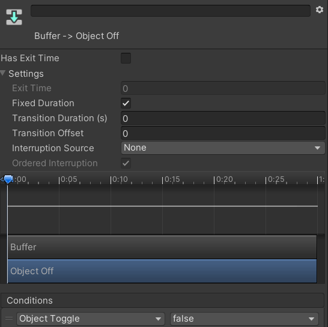Click the 0:15 mark on timeline ruler
Image resolution: width=328 pixels, height=327 pixels.
[172, 179]
